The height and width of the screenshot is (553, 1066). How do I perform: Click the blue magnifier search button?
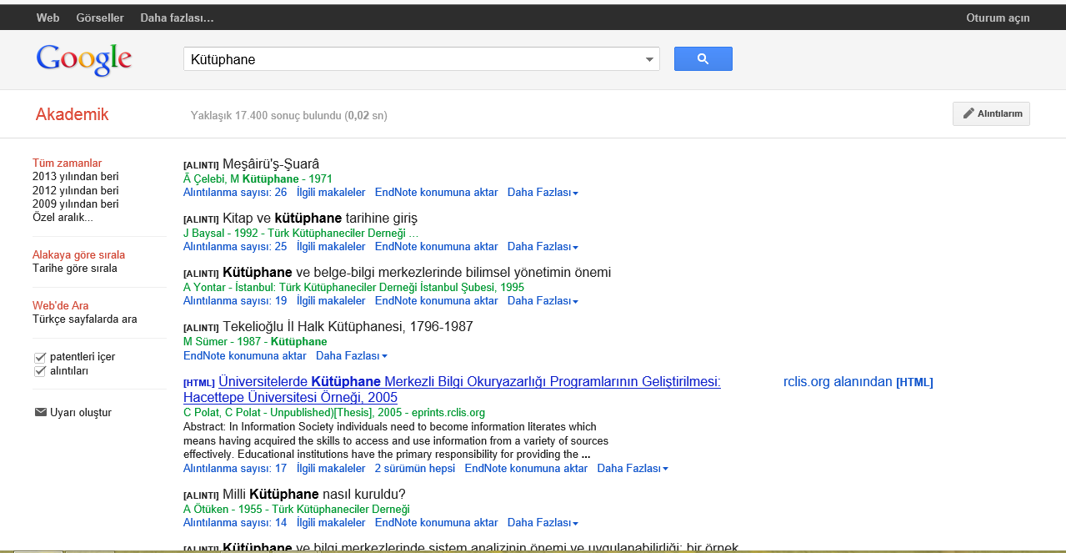coord(703,58)
